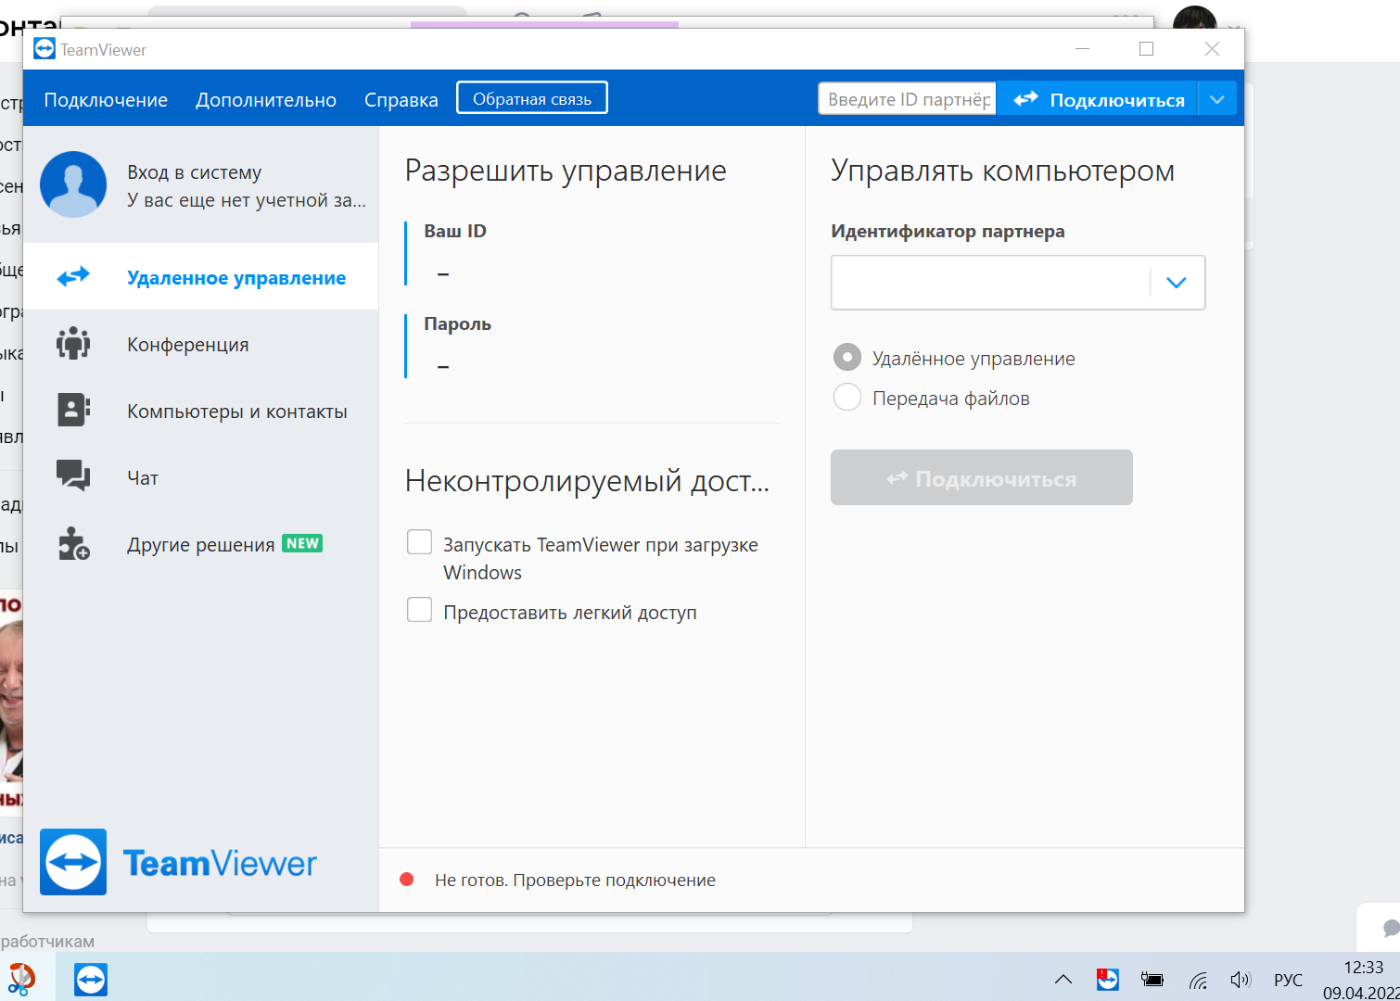Click the top bar Подключиться button
Image resolution: width=1400 pixels, height=1001 pixels.
pos(1098,98)
